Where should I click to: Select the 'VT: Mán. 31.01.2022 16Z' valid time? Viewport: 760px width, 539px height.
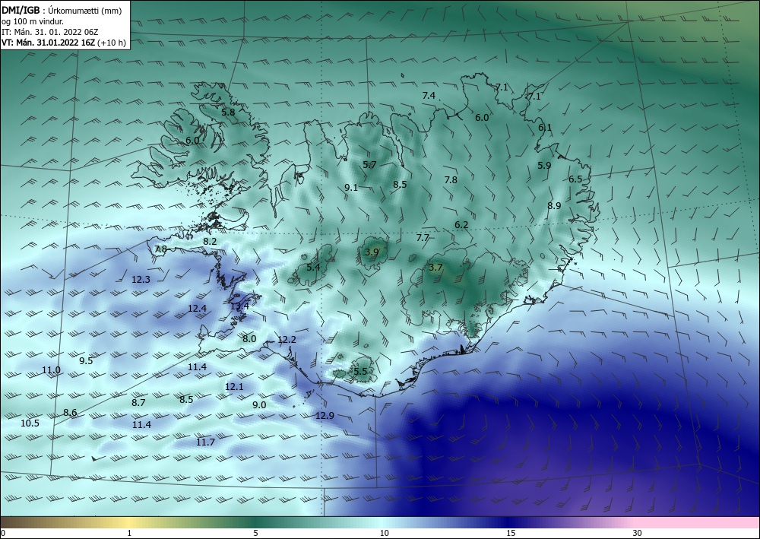click(49, 43)
